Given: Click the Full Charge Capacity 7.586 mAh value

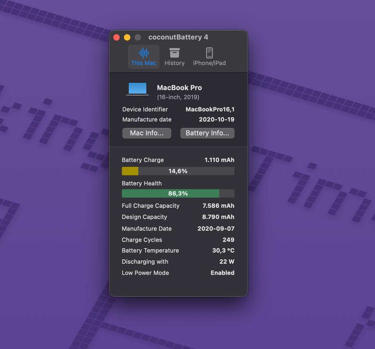Looking at the screenshot, I should (x=218, y=206).
